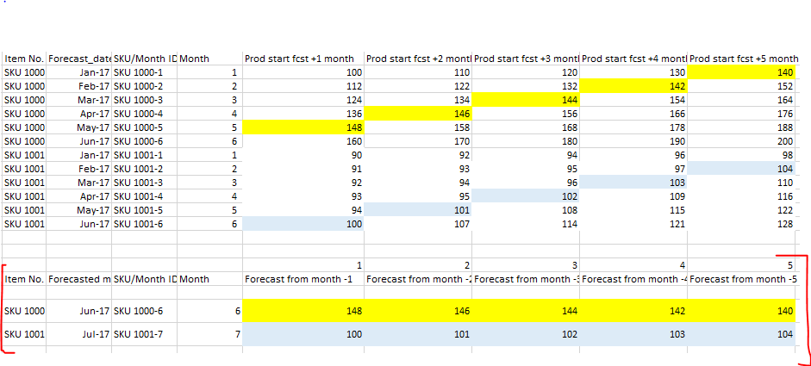
Task: Select the cell labeled SKU 1000-2
Action: tap(144, 86)
